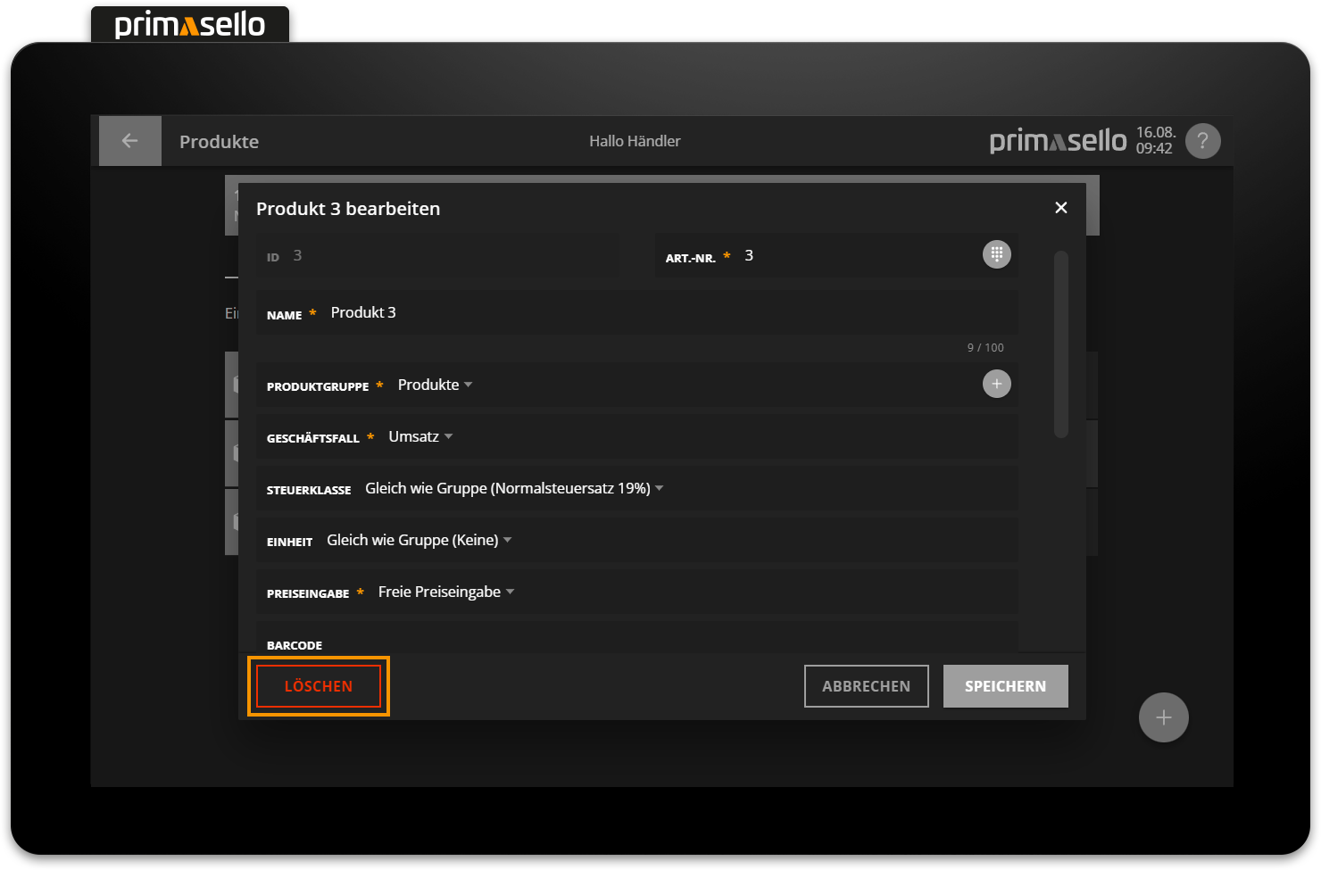Open the Geschäftsfall Umsatz dropdown
Screen dimensions: 1321x870
pyautogui.click(x=420, y=436)
